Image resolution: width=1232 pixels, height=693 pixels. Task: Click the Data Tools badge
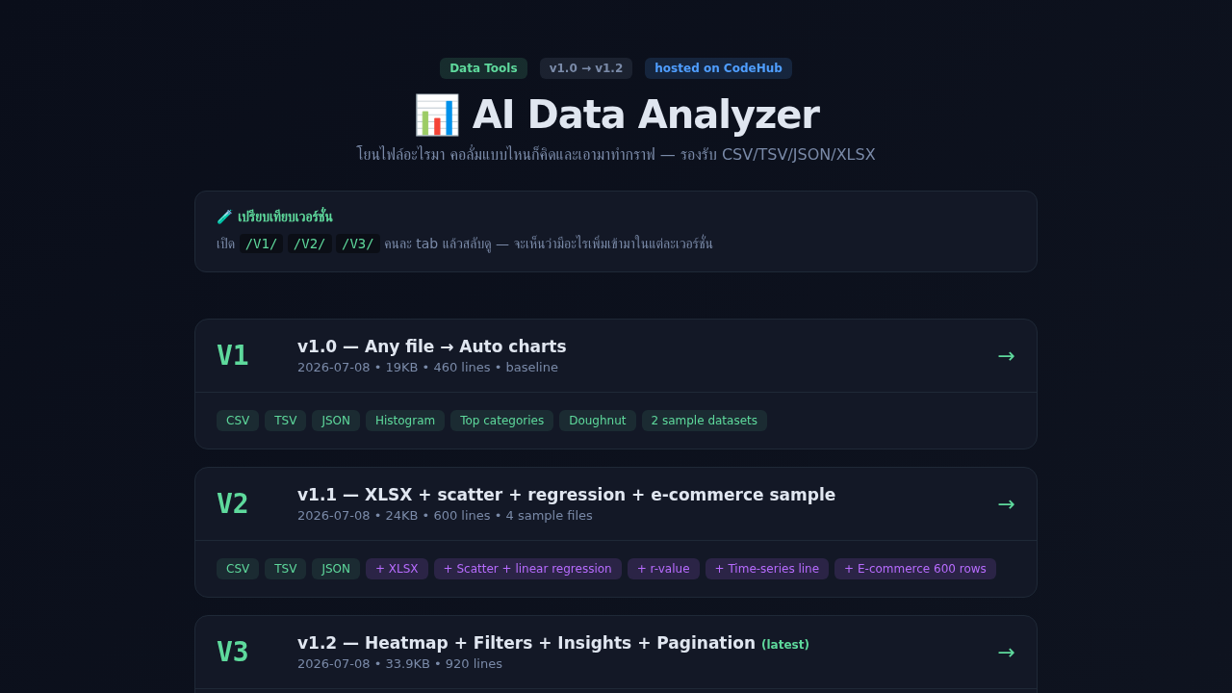pos(483,68)
